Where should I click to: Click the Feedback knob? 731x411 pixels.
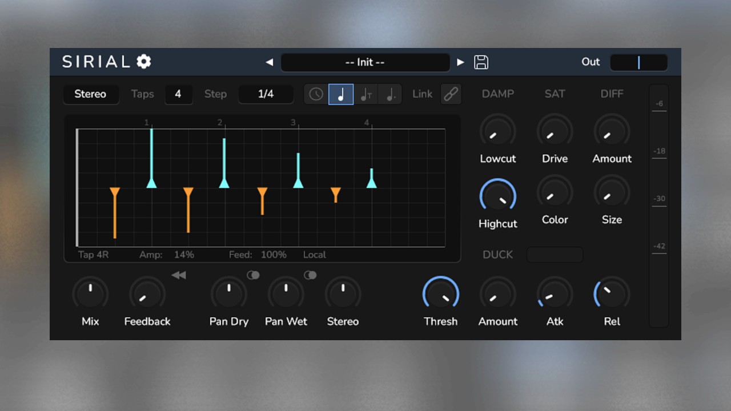coord(147,294)
